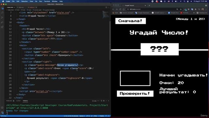Click the Проверить! button on the page
The image size is (209, 118).
point(135,93)
